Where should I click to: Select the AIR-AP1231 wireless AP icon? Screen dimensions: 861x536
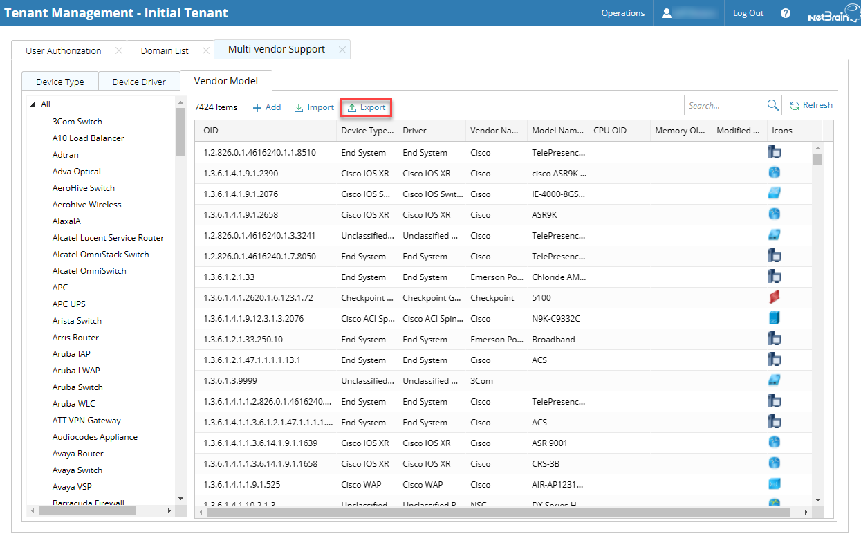774,483
